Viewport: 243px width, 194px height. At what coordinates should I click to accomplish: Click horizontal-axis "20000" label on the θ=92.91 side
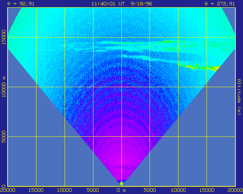[x=8, y=190]
